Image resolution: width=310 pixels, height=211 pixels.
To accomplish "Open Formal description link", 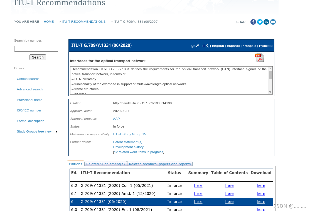I will 30,121.
